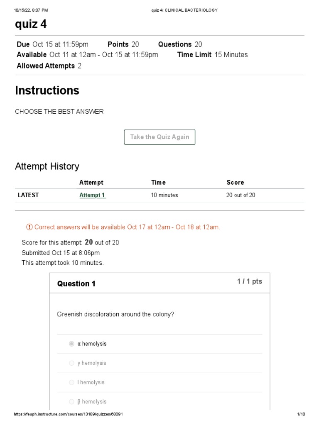Select the α hemolysis radio button

[x=72, y=344]
